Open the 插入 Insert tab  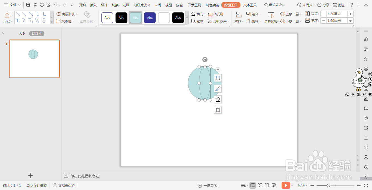click(x=93, y=5)
